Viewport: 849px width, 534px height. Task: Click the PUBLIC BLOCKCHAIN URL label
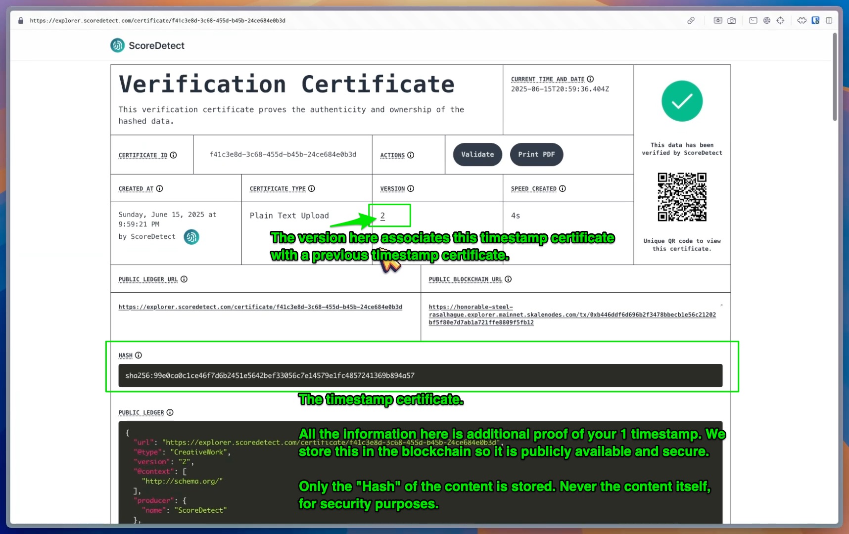(465, 279)
